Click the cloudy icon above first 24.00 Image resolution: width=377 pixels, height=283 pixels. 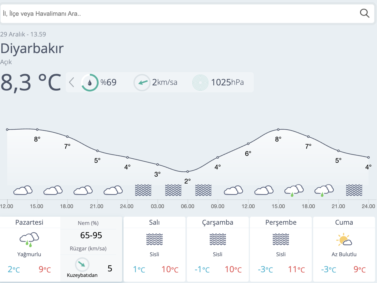[x=113, y=190]
